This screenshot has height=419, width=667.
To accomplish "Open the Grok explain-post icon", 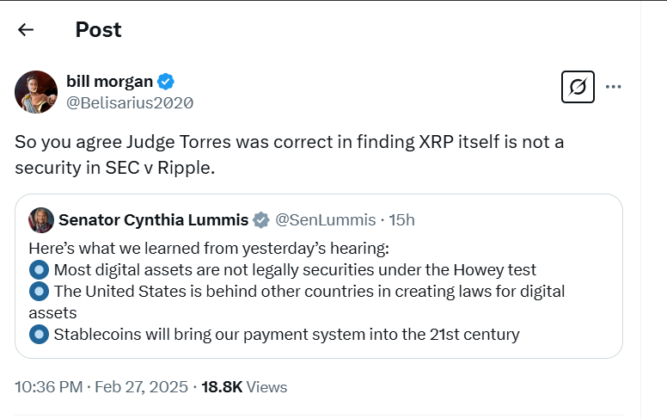I will point(578,87).
